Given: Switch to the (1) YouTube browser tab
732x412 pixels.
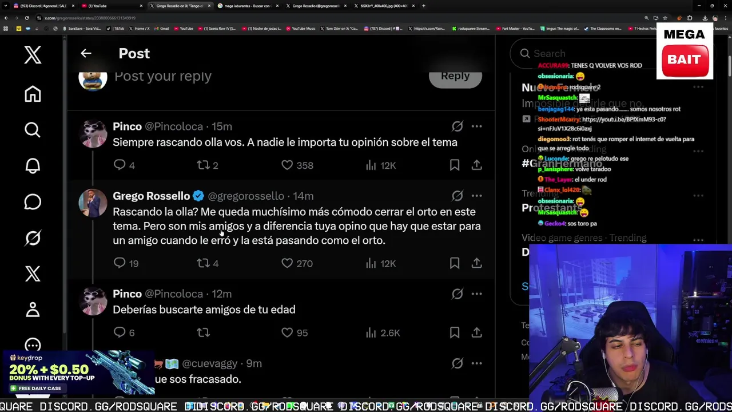Looking at the screenshot, I should coord(112,6).
